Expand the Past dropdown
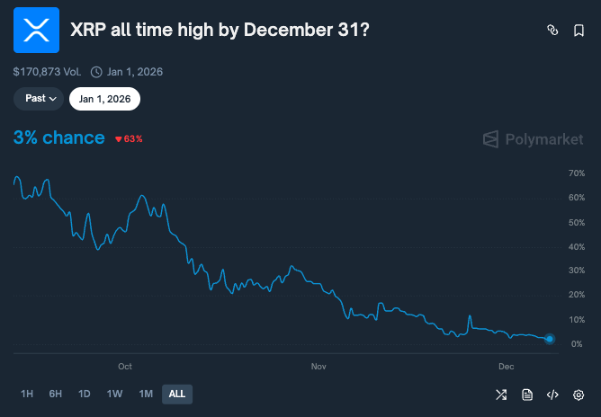This screenshot has width=601, height=417. click(39, 99)
